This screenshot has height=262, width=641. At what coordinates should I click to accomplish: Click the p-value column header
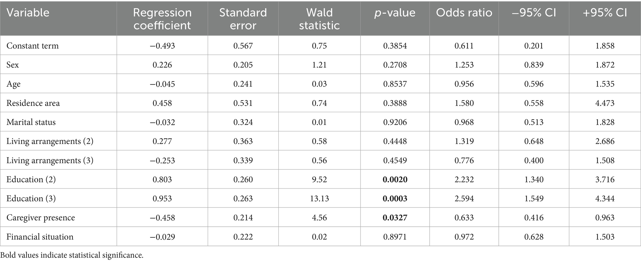(395, 13)
